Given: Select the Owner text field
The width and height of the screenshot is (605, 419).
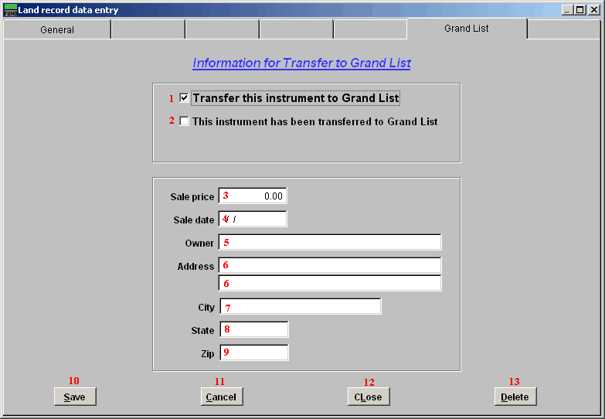Looking at the screenshot, I should (331, 243).
